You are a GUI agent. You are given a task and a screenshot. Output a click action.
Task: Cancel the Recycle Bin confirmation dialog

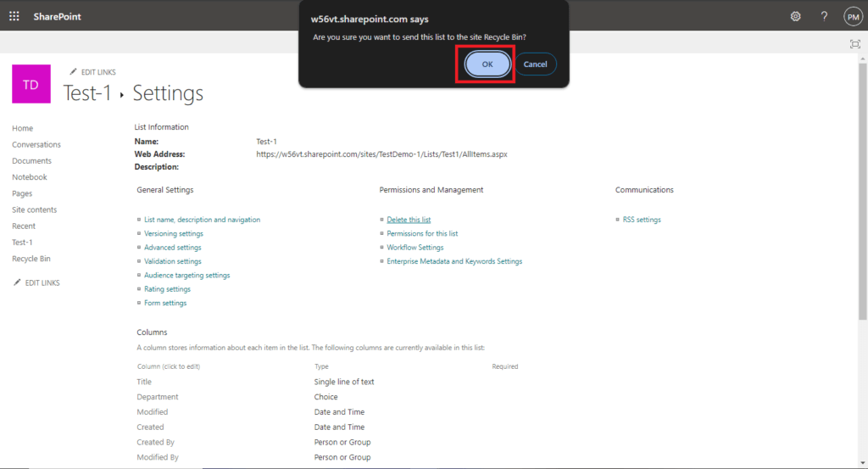coord(536,64)
